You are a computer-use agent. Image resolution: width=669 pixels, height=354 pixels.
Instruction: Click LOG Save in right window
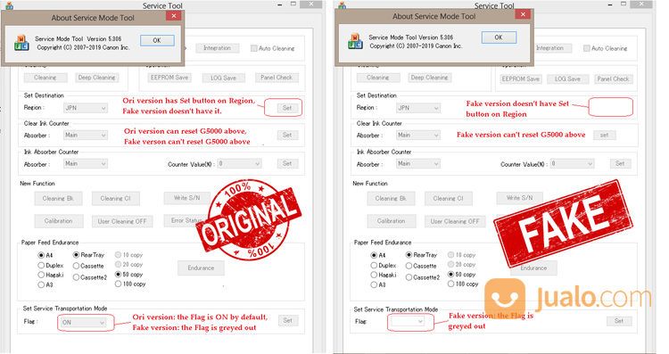point(567,78)
